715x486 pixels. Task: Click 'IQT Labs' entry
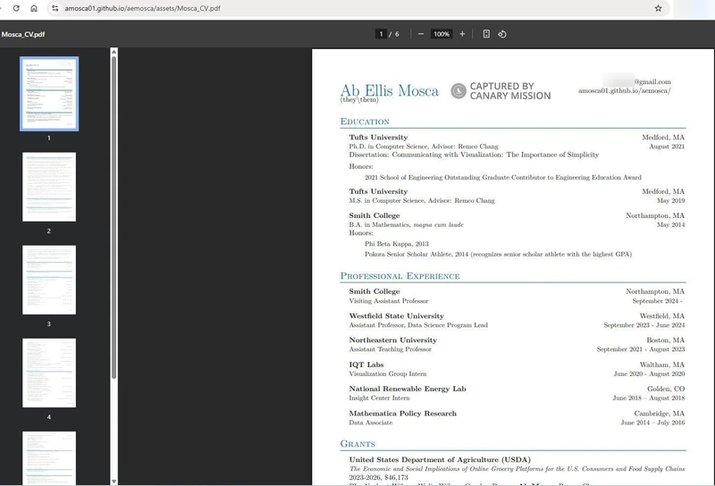[x=366, y=364]
